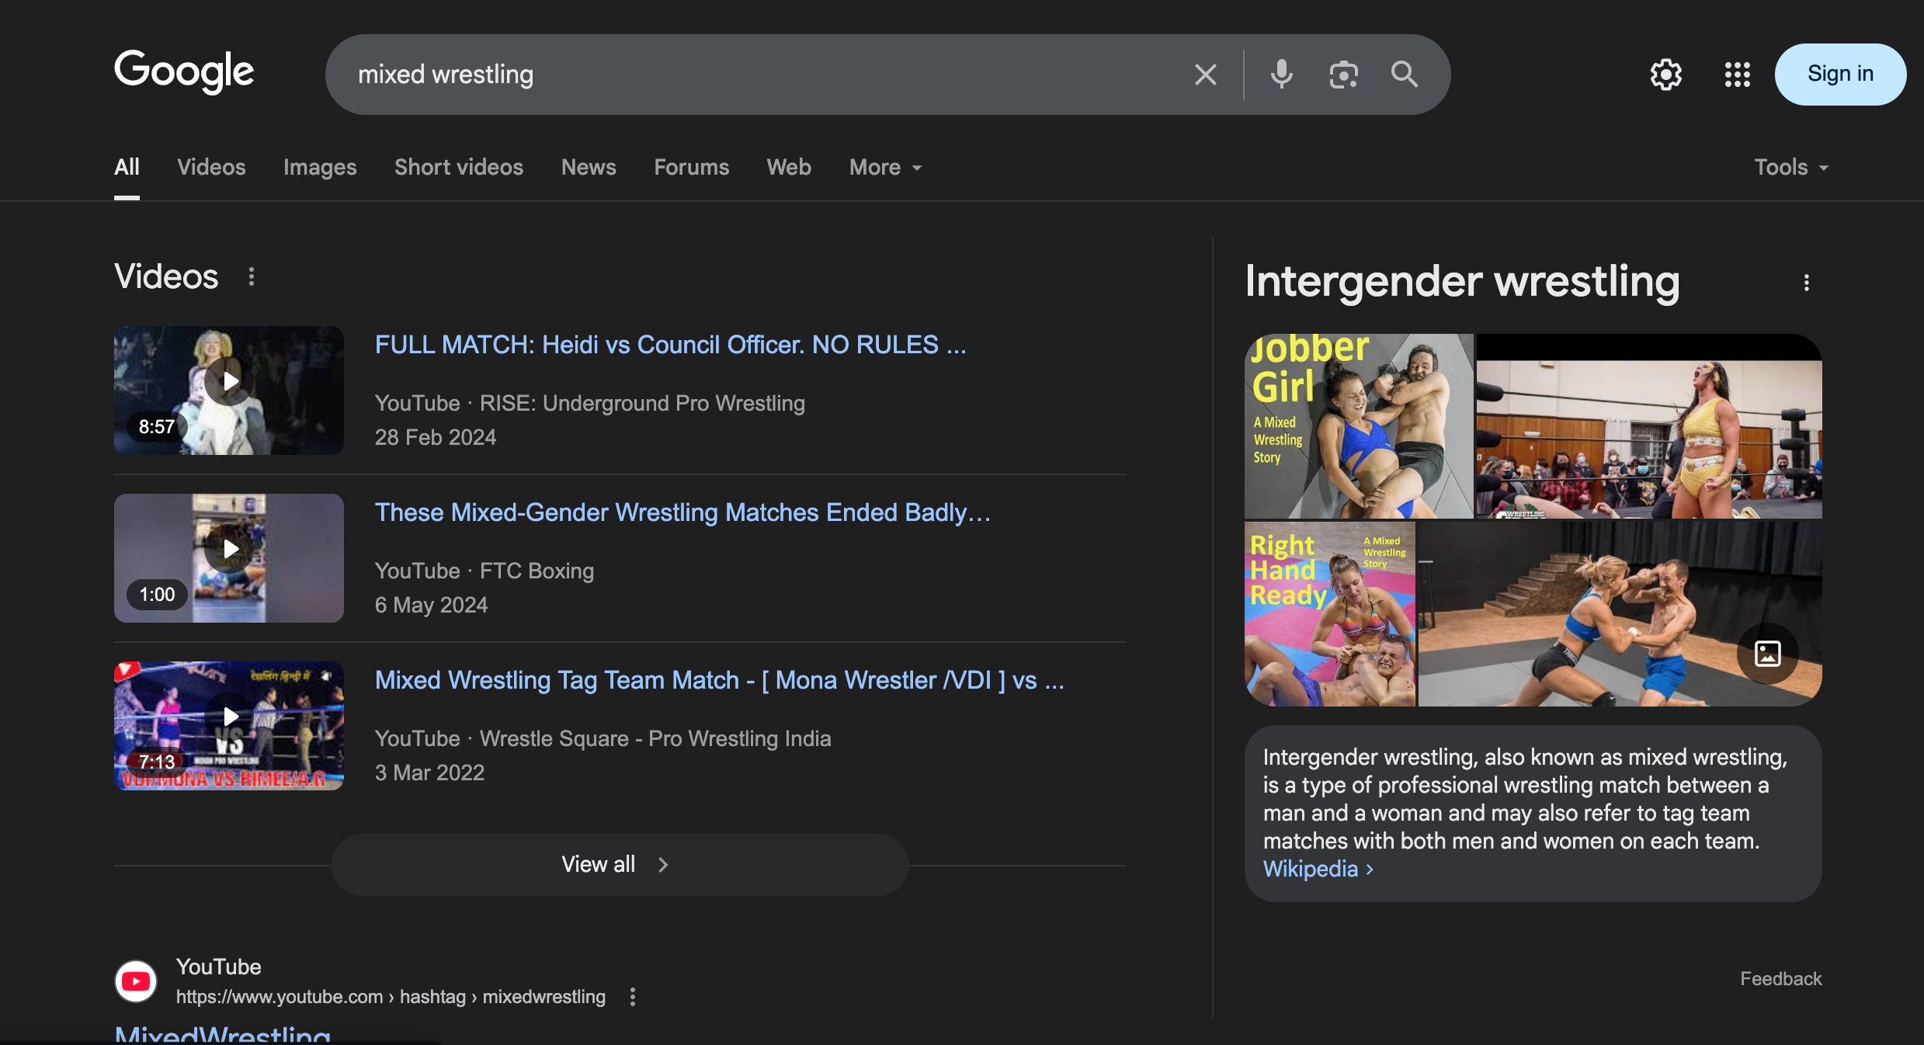Start voice search with microphone icon
The image size is (1924, 1045).
tap(1281, 75)
